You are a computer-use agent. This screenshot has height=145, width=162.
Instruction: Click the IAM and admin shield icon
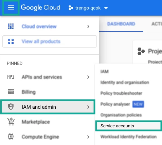pos(11,107)
